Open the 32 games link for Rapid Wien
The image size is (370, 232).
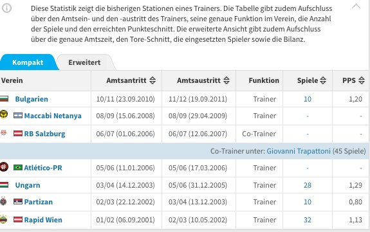[308, 220]
